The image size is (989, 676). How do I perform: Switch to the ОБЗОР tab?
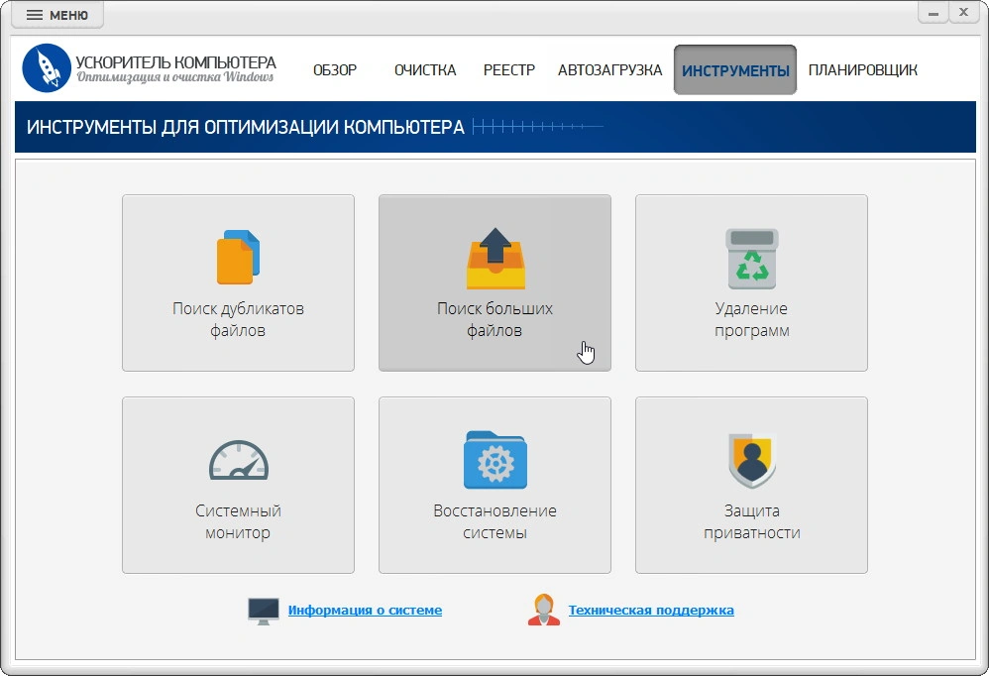335,70
